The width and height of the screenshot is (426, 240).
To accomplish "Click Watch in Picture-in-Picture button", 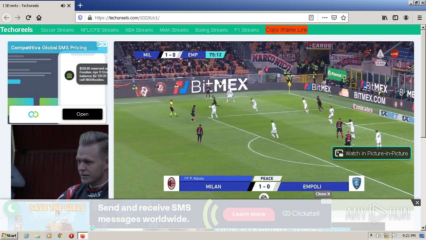I will point(371,153).
